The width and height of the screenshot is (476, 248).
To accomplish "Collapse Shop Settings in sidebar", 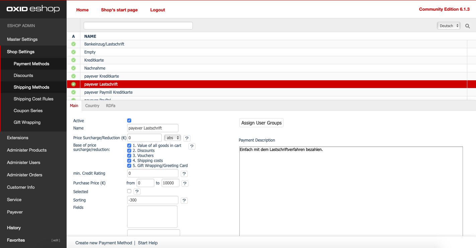I will tap(21, 52).
